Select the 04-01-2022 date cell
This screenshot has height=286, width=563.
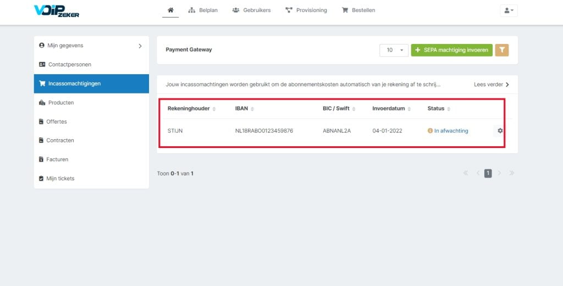(x=388, y=131)
